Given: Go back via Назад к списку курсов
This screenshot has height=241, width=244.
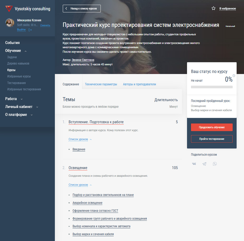Looking at the screenshot, I should coord(82,8).
